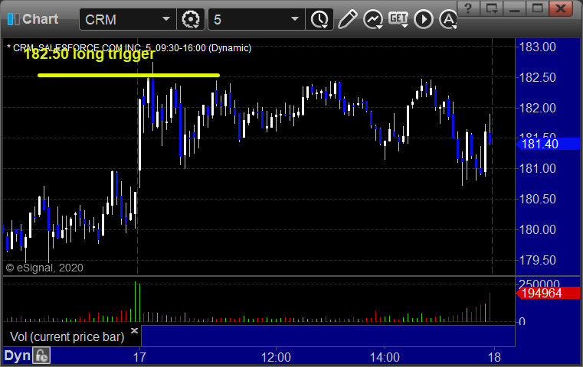Click the GET tools icon

pyautogui.click(x=398, y=19)
